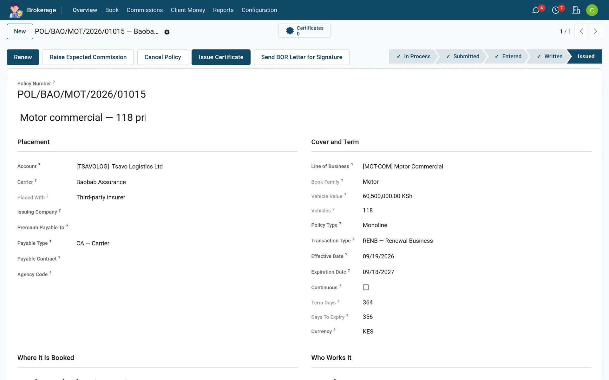Open the Certificates smart button
This screenshot has height=380, width=609.
pyautogui.click(x=304, y=31)
